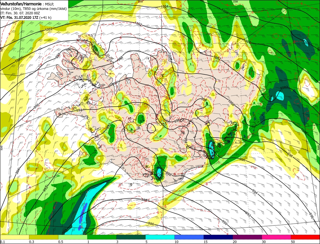Viewport: 320px width, 244px height.
Task: Select the 'VT: Fös. 31.07.2020 17Z (+41 h)' line
Action: point(26,18)
